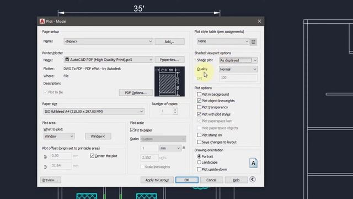353x199 pixels.
Task: Click the scale equals lock icon
Action: click(x=184, y=148)
